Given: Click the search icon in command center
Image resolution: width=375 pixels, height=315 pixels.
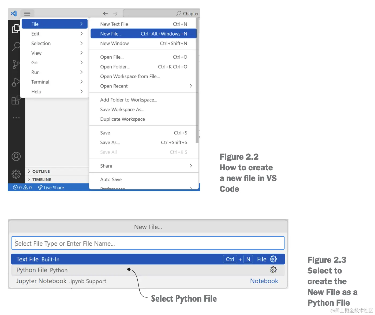Looking at the screenshot, I should pos(179,13).
